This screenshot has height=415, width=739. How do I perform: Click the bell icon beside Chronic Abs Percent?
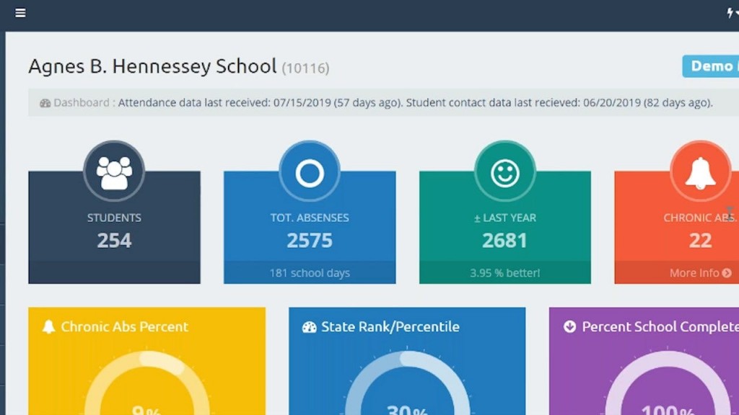click(x=48, y=327)
